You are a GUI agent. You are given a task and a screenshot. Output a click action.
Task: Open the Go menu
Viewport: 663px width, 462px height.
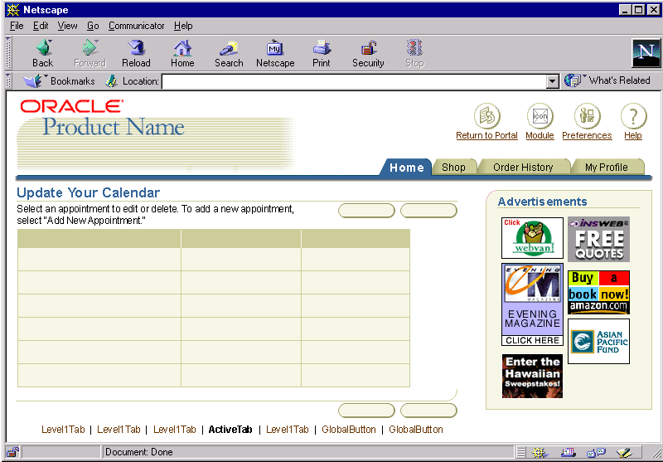(93, 26)
